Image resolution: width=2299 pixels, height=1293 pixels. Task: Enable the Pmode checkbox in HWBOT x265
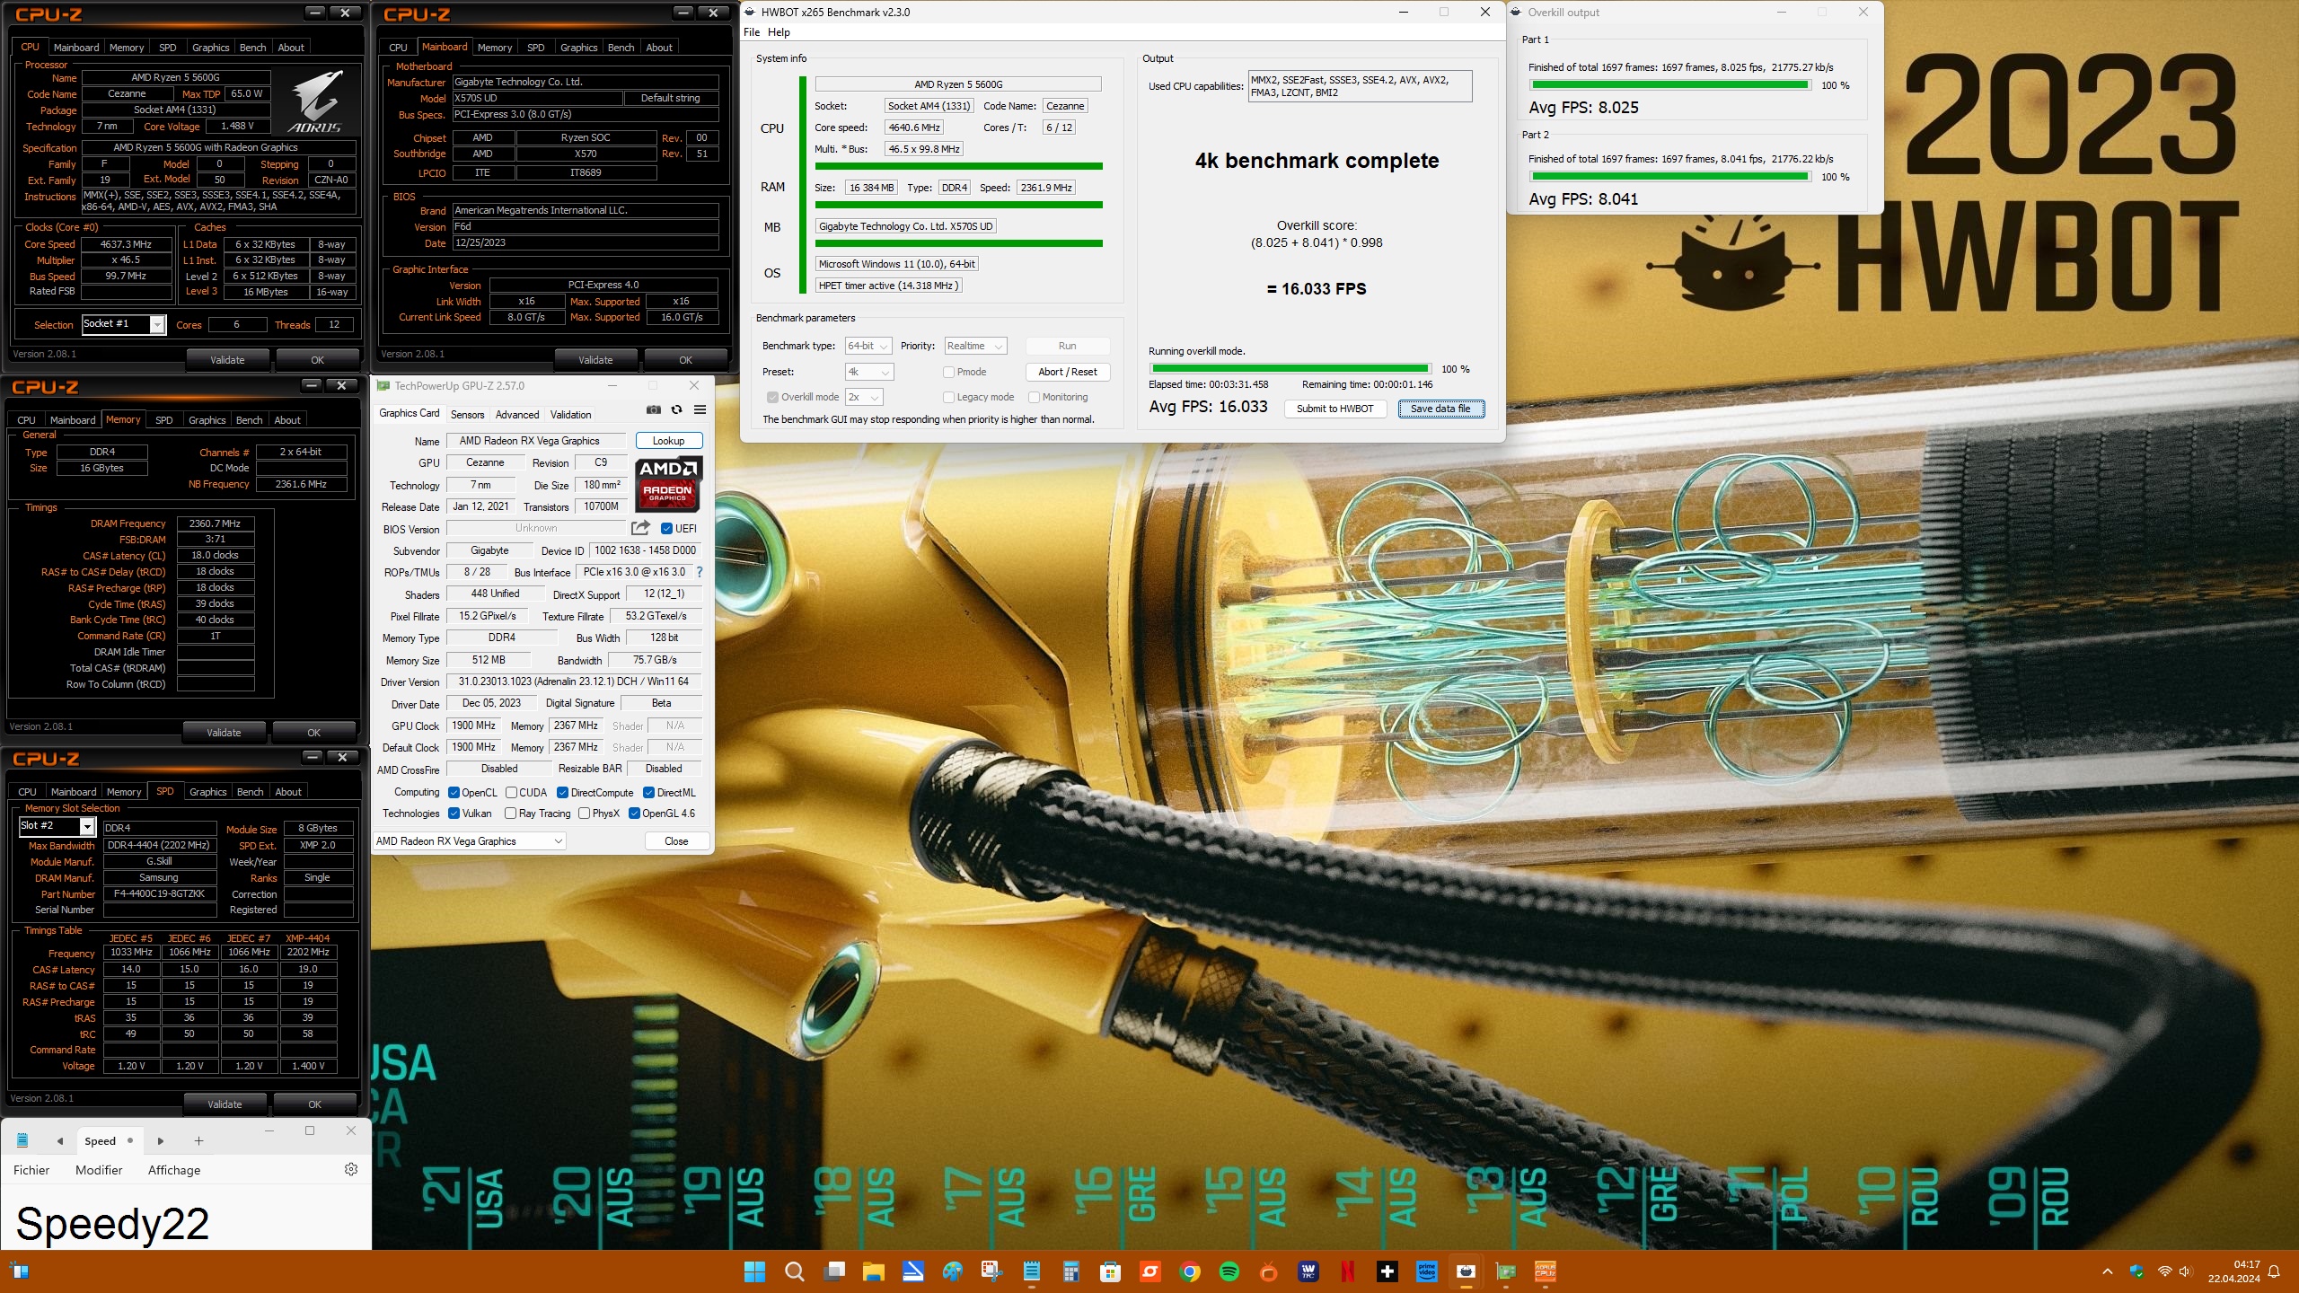pyautogui.click(x=948, y=372)
